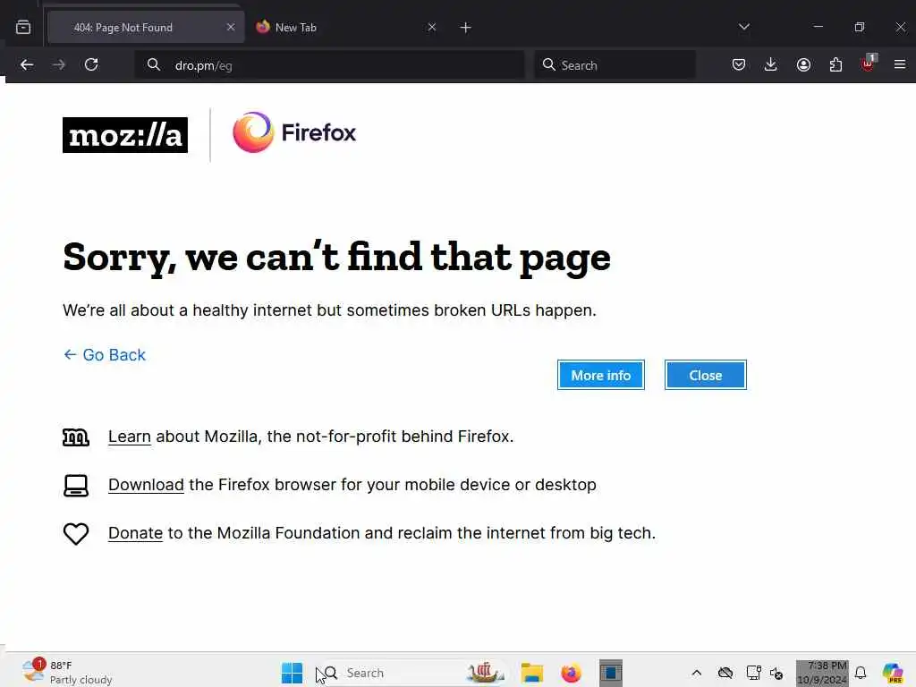The height and width of the screenshot is (687, 916).
Task: Click the More info button
Action: [x=600, y=375]
